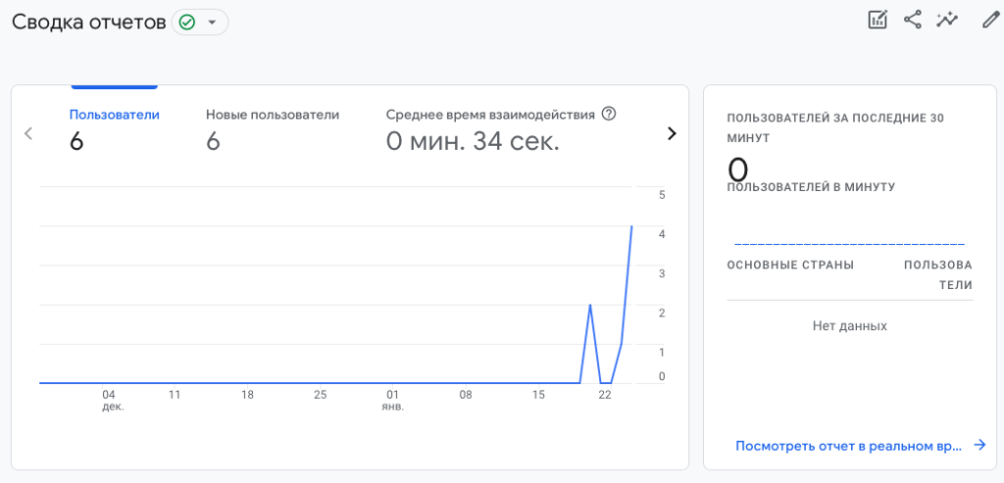Show next metrics with right chevron
This screenshot has height=483, width=1004.
[x=672, y=134]
